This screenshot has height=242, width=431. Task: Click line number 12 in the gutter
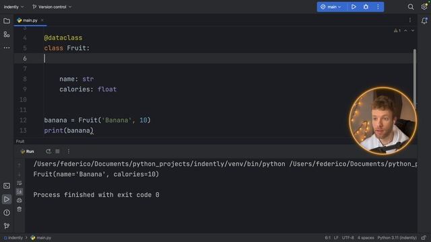pos(23,120)
